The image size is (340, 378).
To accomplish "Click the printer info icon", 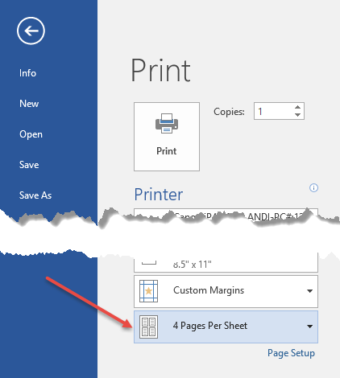I will pyautogui.click(x=313, y=187).
